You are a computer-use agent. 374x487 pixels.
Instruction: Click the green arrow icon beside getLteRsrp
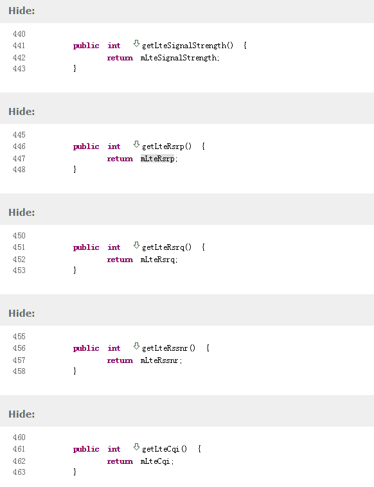pos(136,145)
